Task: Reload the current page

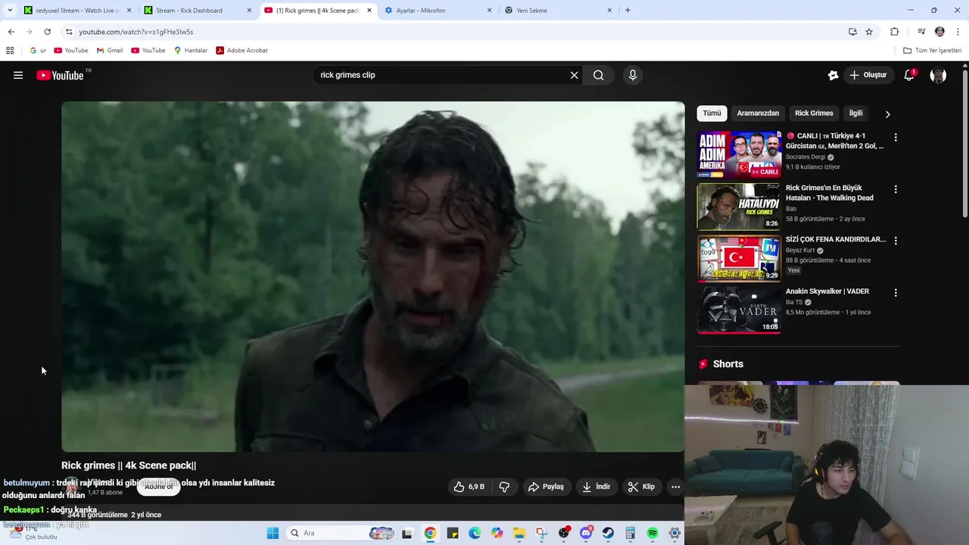Action: (x=47, y=32)
